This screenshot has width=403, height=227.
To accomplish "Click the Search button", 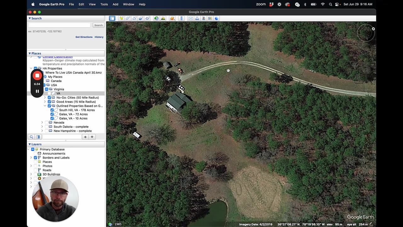I will [x=98, y=25].
